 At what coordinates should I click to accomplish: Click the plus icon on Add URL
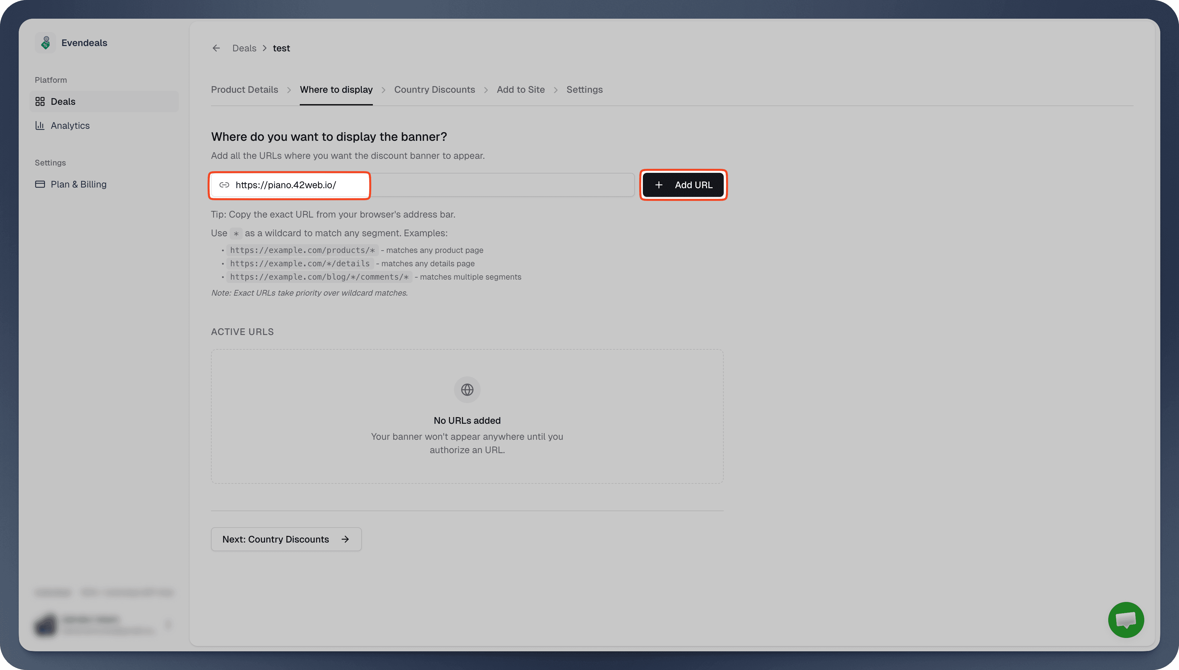click(x=658, y=185)
